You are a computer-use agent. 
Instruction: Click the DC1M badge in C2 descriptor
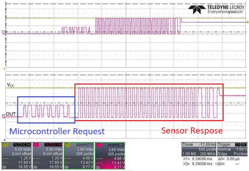coord(57,145)
